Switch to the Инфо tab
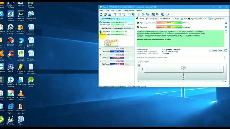Screen dimensions: 230x129 pyautogui.click(x=176, y=19)
